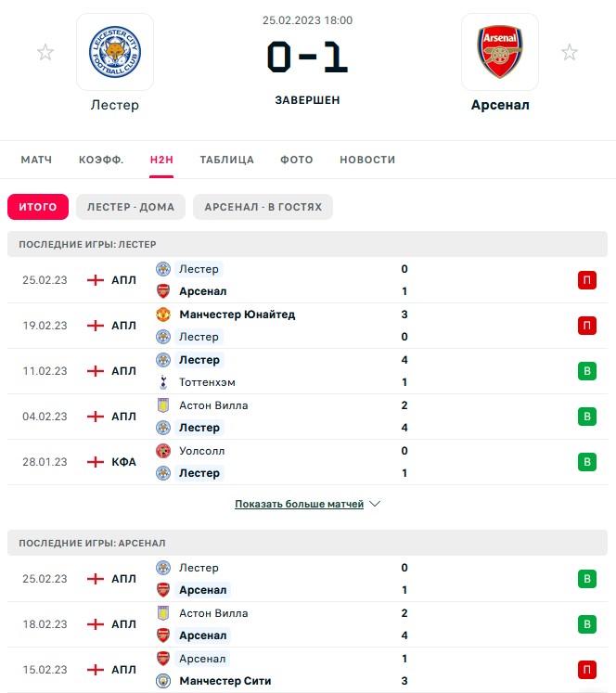This screenshot has height=693, width=616.
Task: Click the Tottenham crest icon
Action: pyautogui.click(x=163, y=382)
